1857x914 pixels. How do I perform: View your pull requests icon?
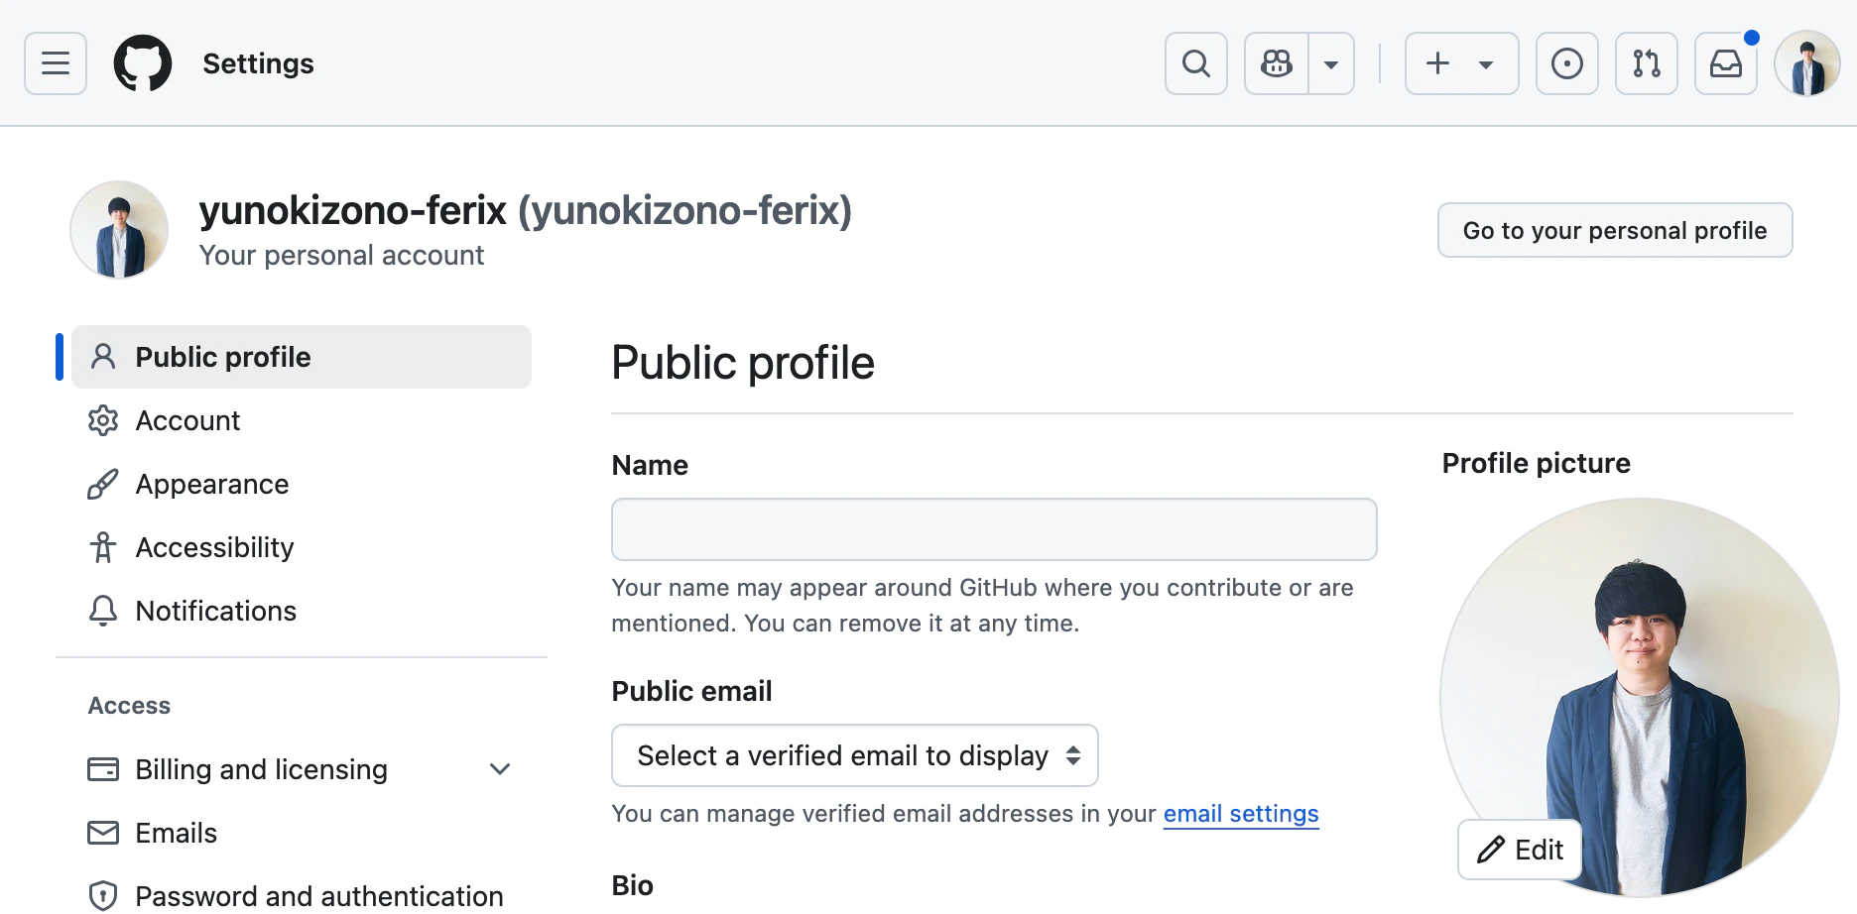1647,63
